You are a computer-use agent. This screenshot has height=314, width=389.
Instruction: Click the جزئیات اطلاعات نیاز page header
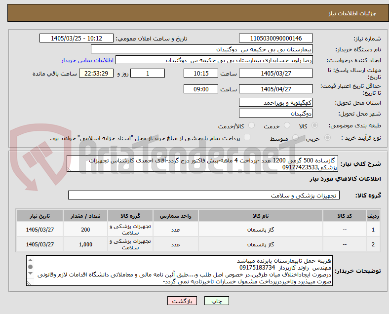[198, 13]
